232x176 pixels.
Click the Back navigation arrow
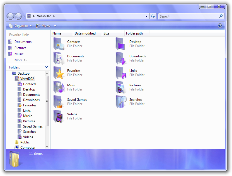click(x=10, y=16)
